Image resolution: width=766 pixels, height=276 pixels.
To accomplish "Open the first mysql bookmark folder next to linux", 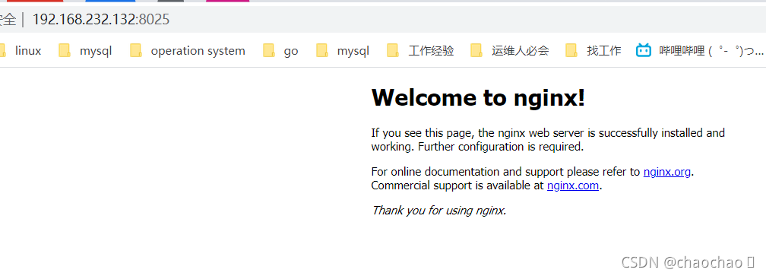I will (85, 50).
